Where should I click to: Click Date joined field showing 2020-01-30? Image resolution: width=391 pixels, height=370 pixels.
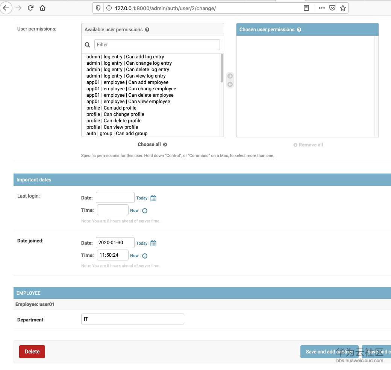(x=115, y=243)
